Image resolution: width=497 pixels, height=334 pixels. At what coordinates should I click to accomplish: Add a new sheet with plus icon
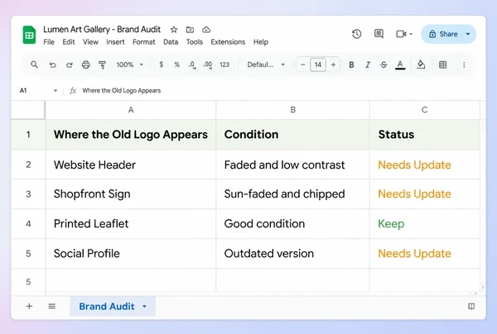[29, 306]
